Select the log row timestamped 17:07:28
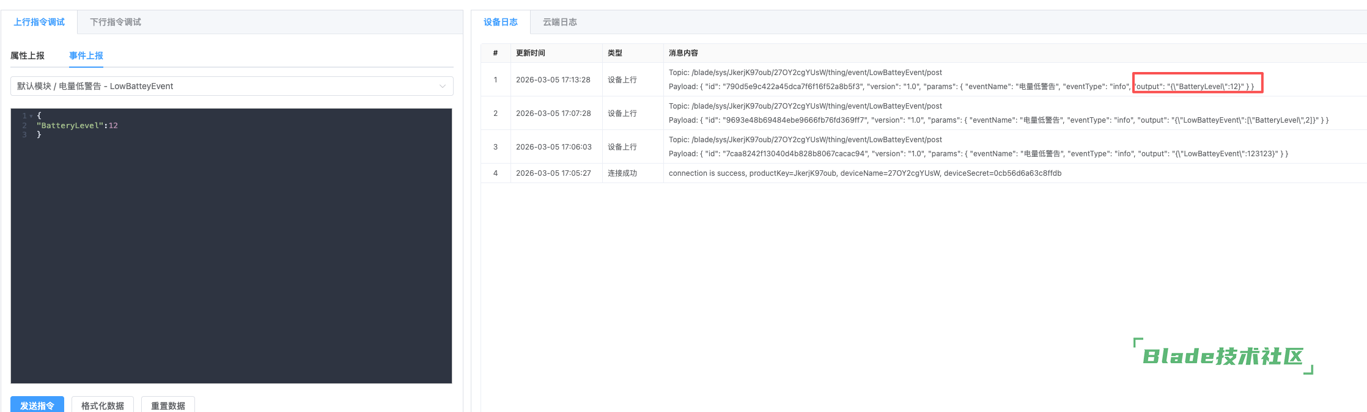The height and width of the screenshot is (412, 1367). click(x=553, y=114)
